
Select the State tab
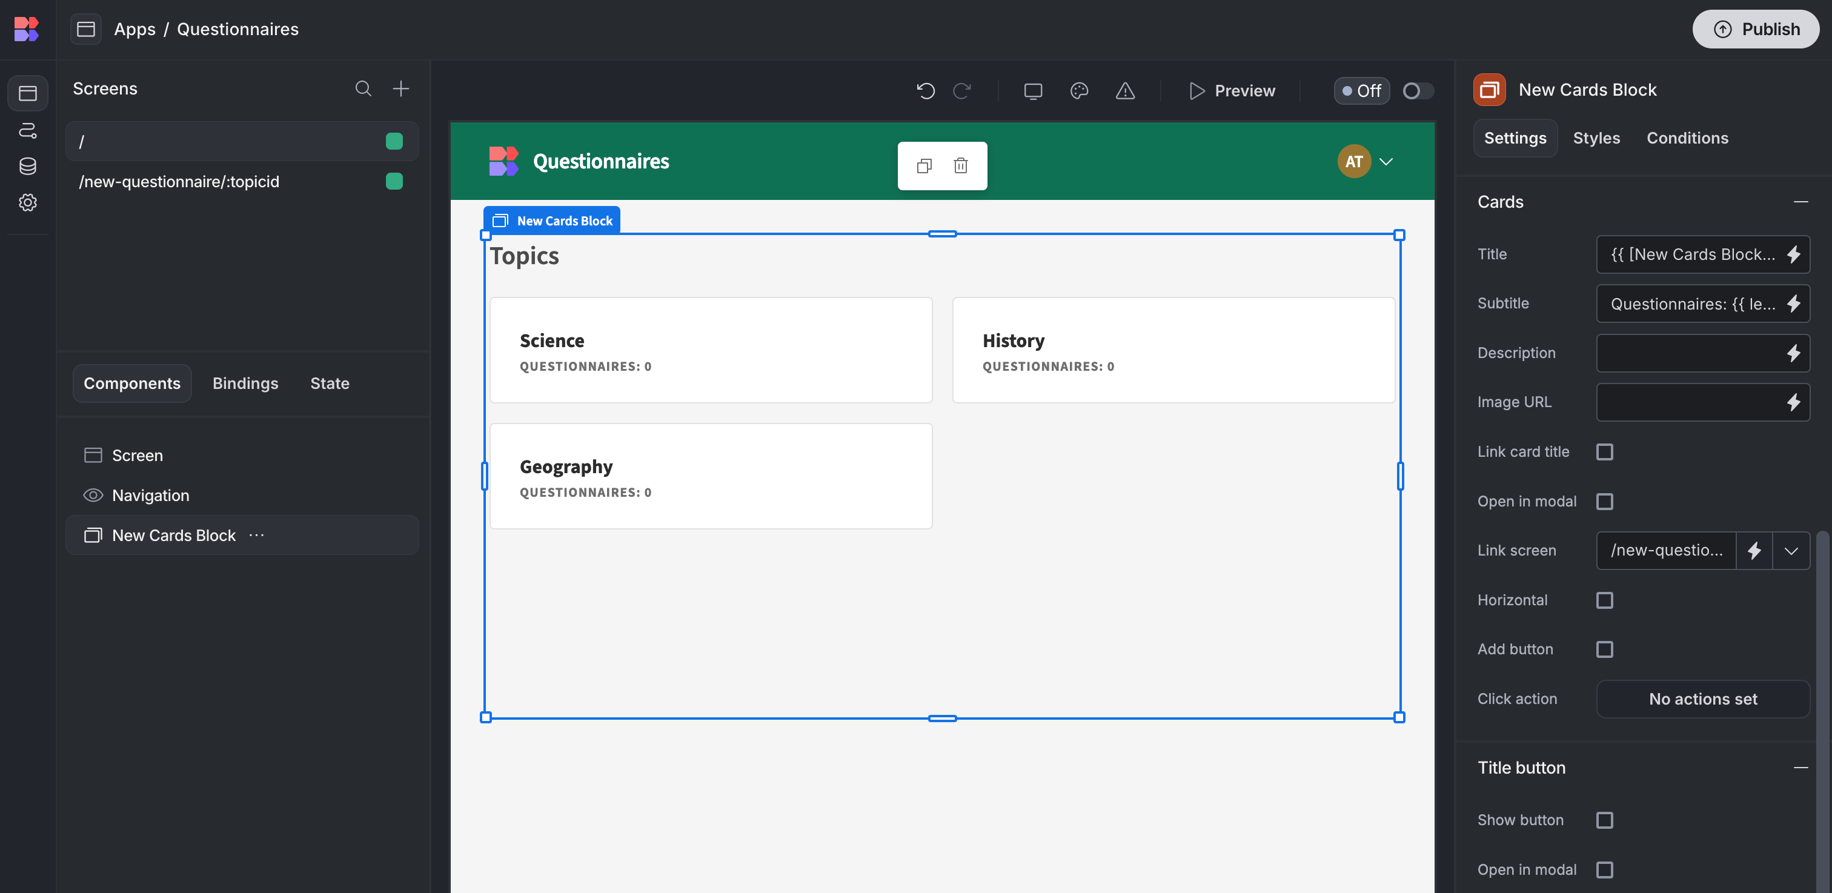click(x=330, y=383)
